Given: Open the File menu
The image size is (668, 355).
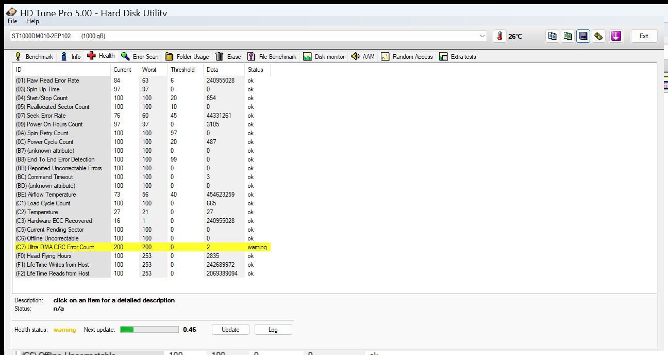Looking at the screenshot, I should point(12,21).
